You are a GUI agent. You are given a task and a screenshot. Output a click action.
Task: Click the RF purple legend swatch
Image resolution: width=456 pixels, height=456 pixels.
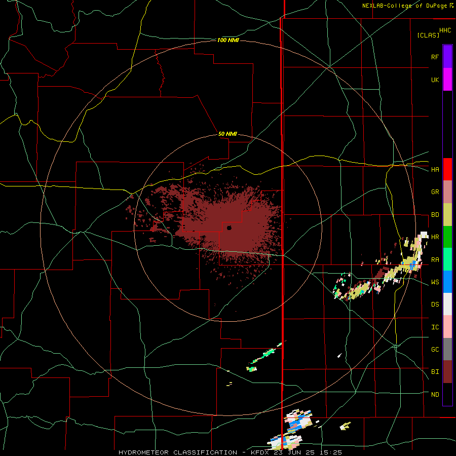tap(447, 57)
